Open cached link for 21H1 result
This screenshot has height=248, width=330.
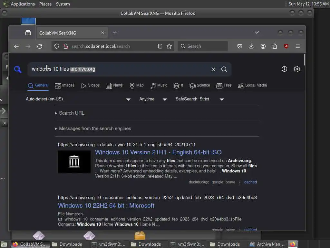click(x=250, y=182)
